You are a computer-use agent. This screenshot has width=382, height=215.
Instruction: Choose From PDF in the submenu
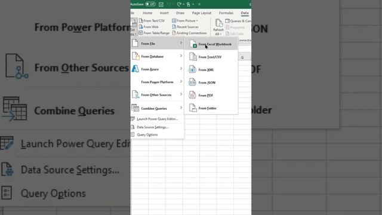tap(211, 96)
